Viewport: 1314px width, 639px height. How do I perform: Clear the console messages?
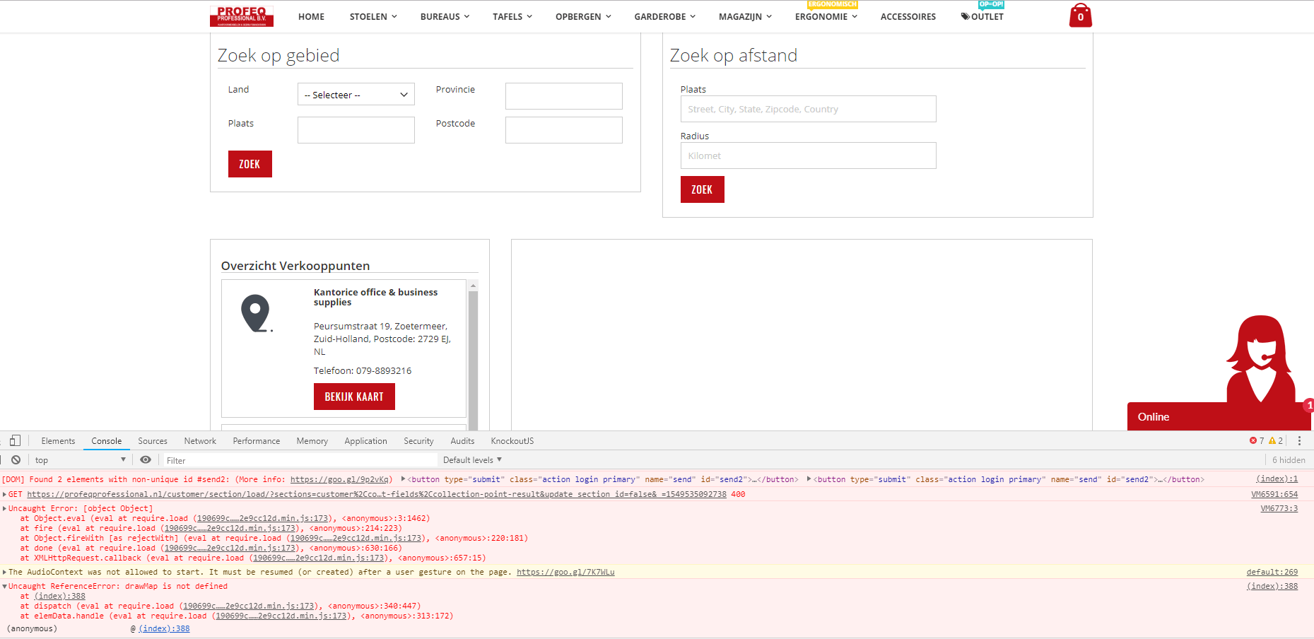click(16, 459)
